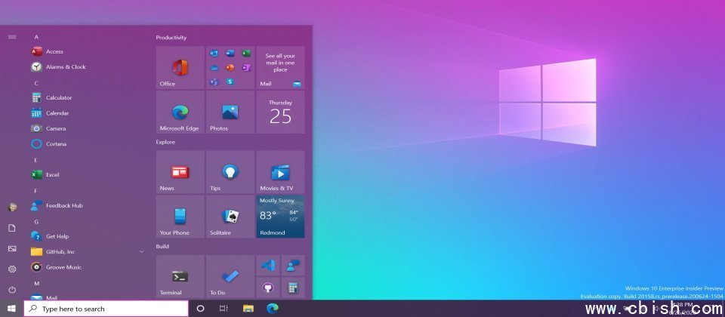Launch Camera from the app list
725x317 pixels.
click(88, 128)
